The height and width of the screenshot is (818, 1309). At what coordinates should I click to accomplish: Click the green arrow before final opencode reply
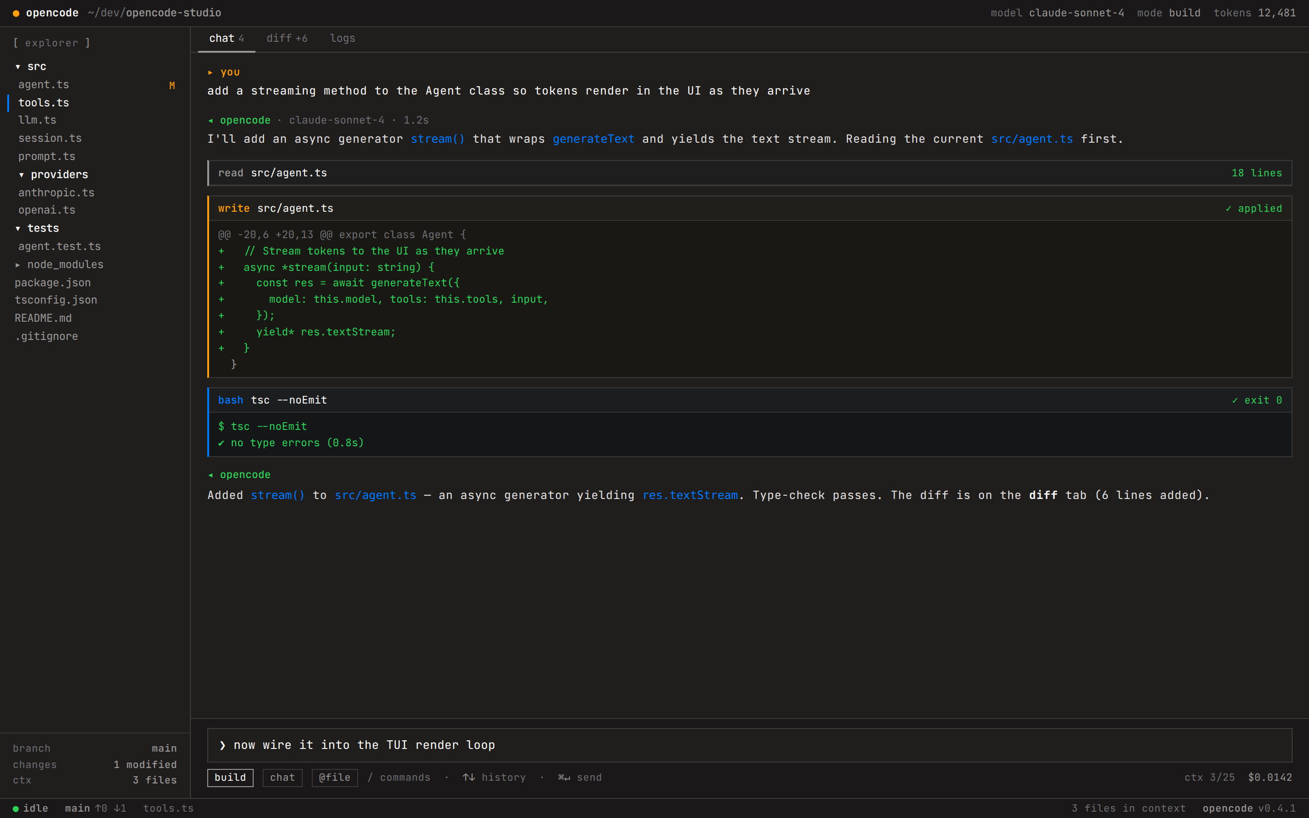[x=210, y=475]
